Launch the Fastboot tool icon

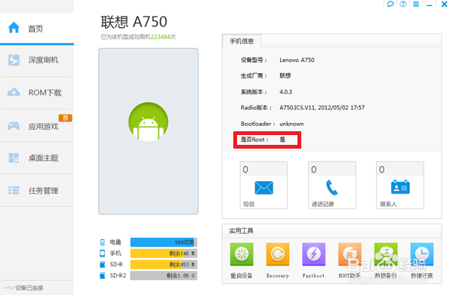coord(314,254)
